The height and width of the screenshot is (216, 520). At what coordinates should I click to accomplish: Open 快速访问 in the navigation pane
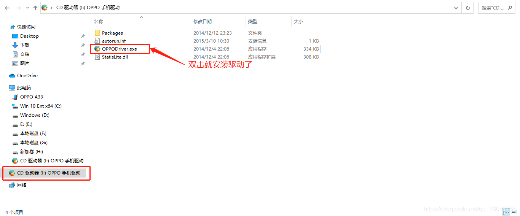point(26,27)
